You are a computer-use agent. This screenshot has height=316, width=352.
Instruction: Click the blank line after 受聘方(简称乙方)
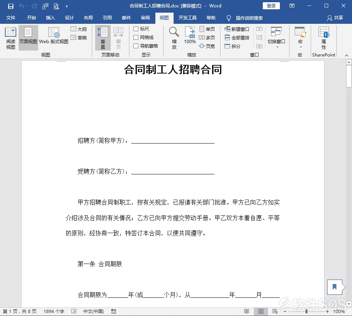tap(173, 172)
